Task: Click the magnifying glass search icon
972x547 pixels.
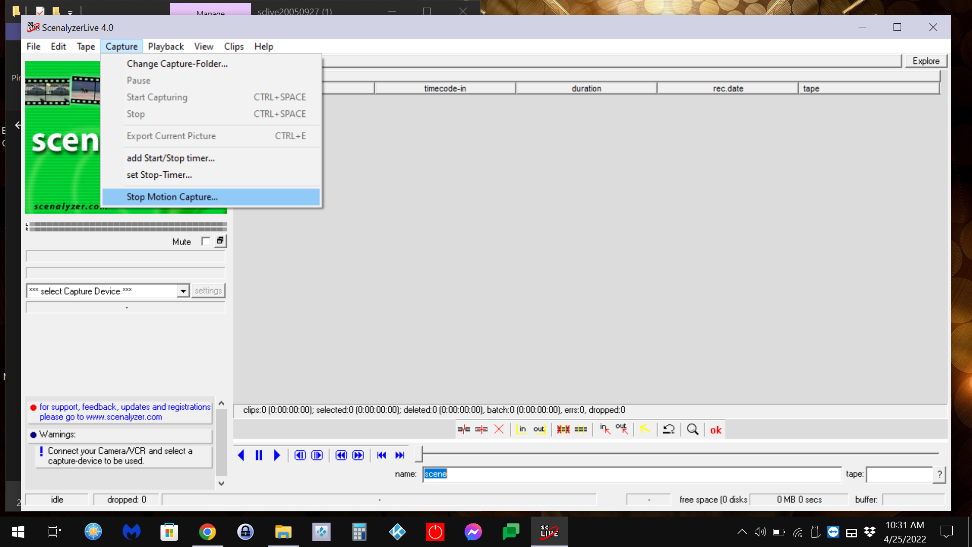Action: 693,429
